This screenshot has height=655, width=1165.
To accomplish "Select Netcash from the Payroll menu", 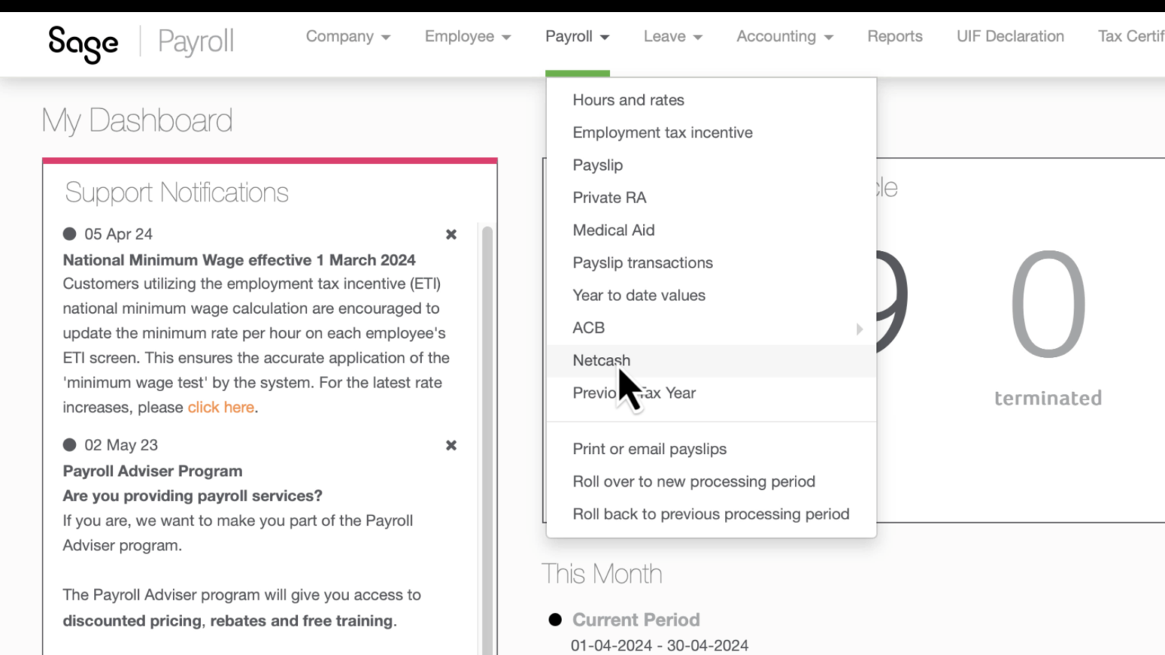I will point(601,361).
